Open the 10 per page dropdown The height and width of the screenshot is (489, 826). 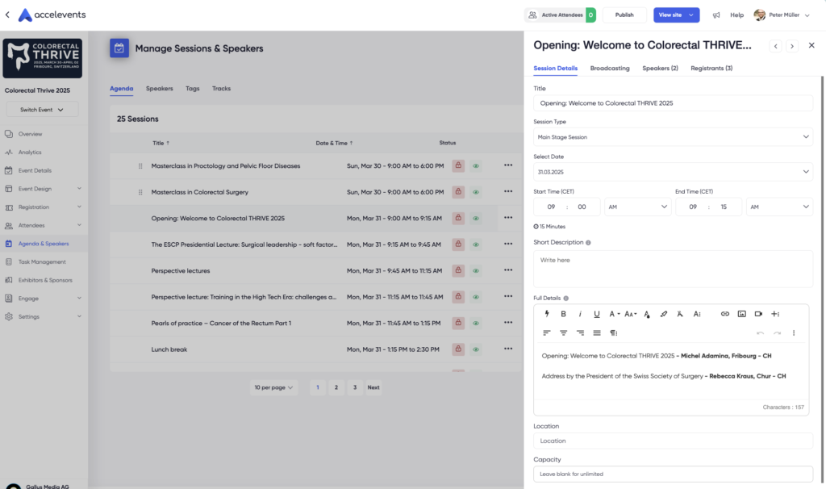pos(273,387)
